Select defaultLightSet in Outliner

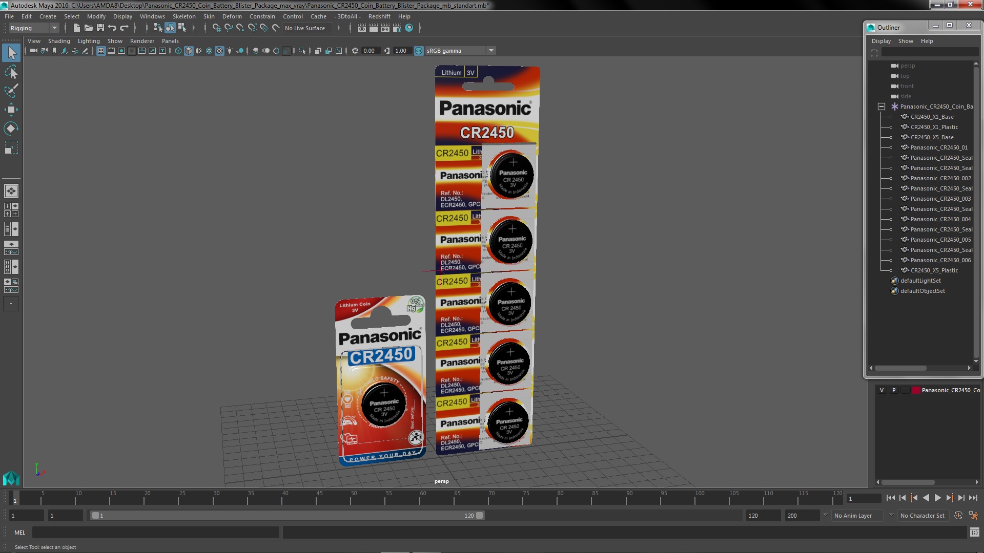(920, 281)
